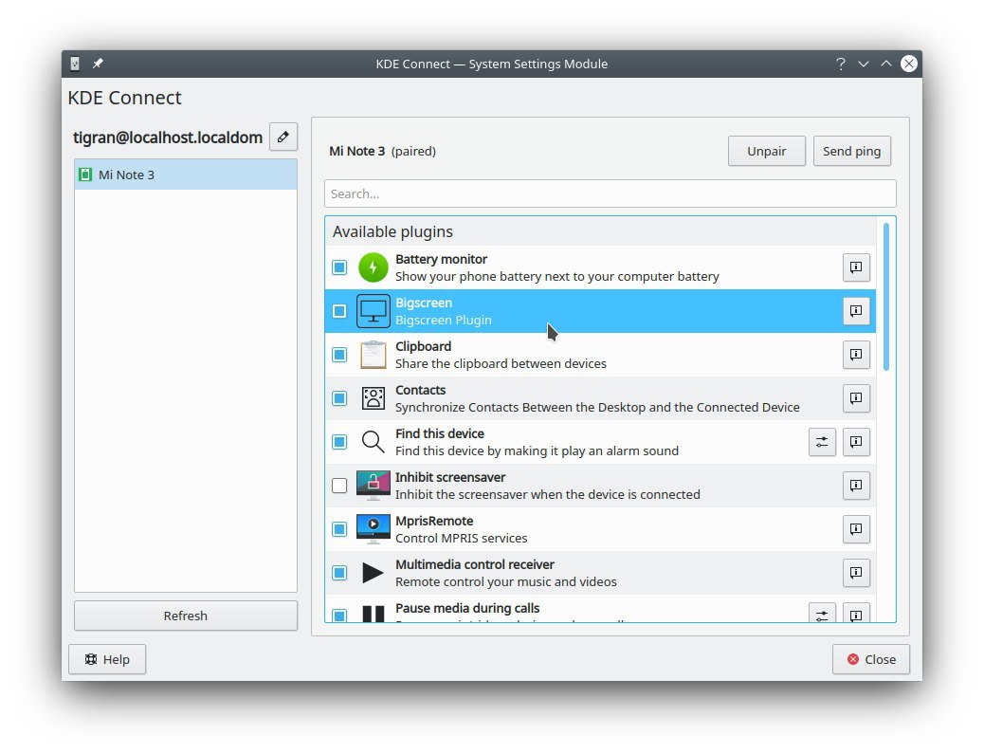Disable the Contacts plugin checkbox

(339, 398)
